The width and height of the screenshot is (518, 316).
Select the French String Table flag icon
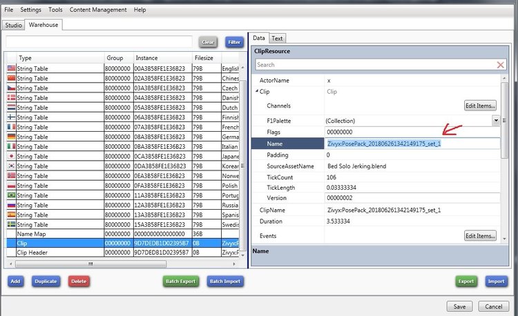(11, 127)
